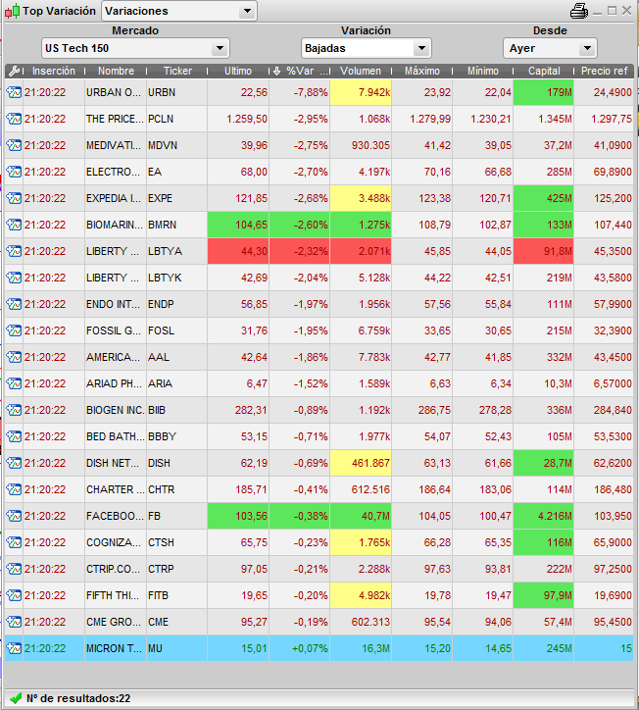Open chart icon for MU row
Image resolution: width=639 pixels, height=710 pixels.
(14, 649)
